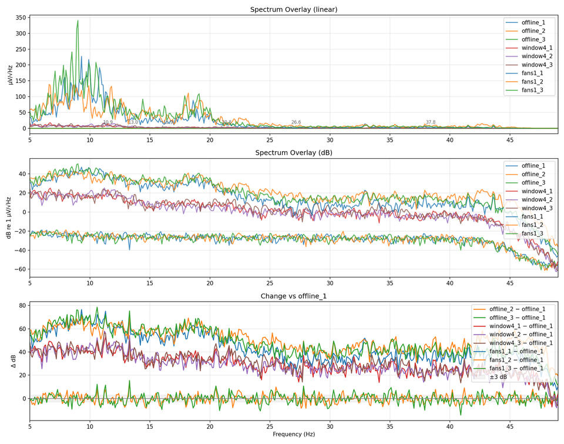Click the 26.6 peak annotation label

pyautogui.click(x=296, y=122)
